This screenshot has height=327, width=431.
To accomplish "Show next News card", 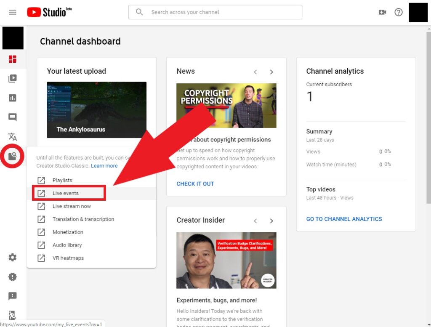I will (x=271, y=72).
